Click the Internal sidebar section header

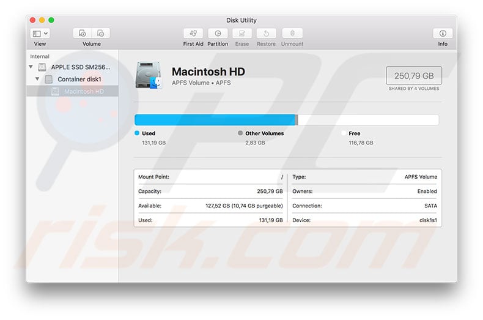(40, 56)
